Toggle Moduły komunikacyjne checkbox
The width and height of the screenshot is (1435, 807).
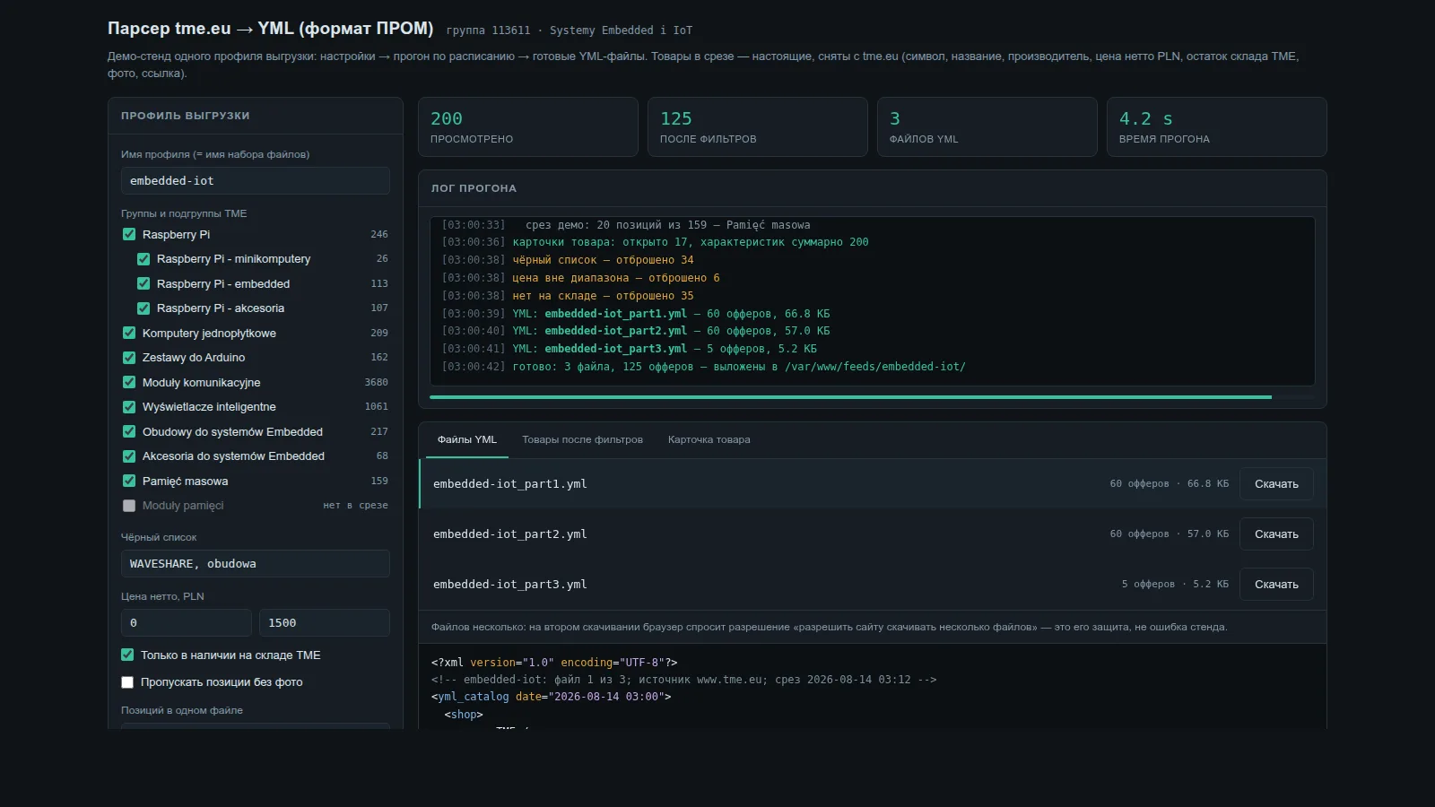click(129, 382)
